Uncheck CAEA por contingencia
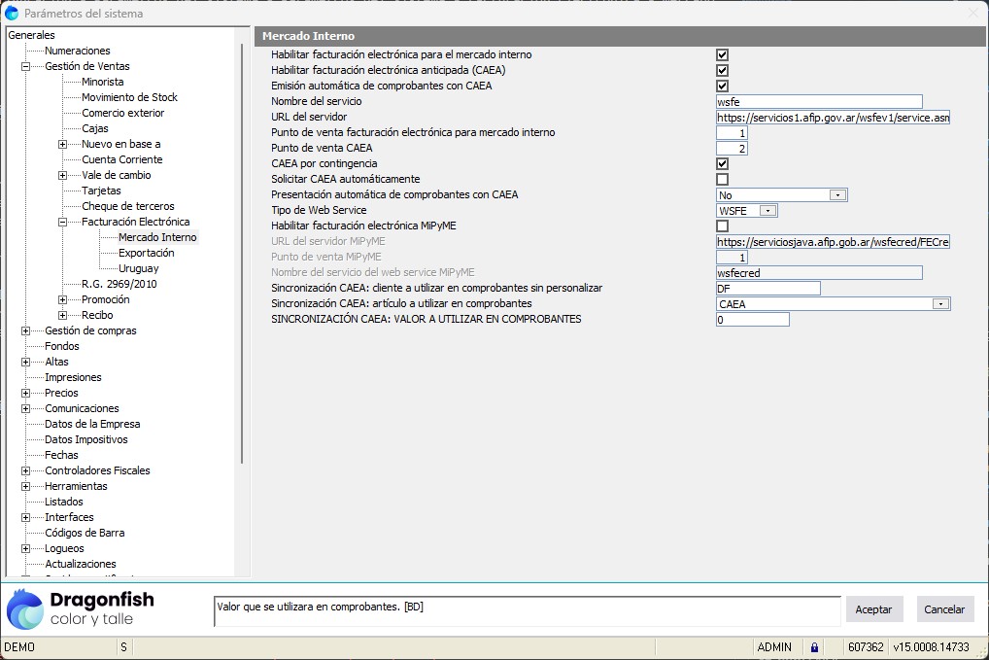The height and width of the screenshot is (660, 989). (722, 164)
